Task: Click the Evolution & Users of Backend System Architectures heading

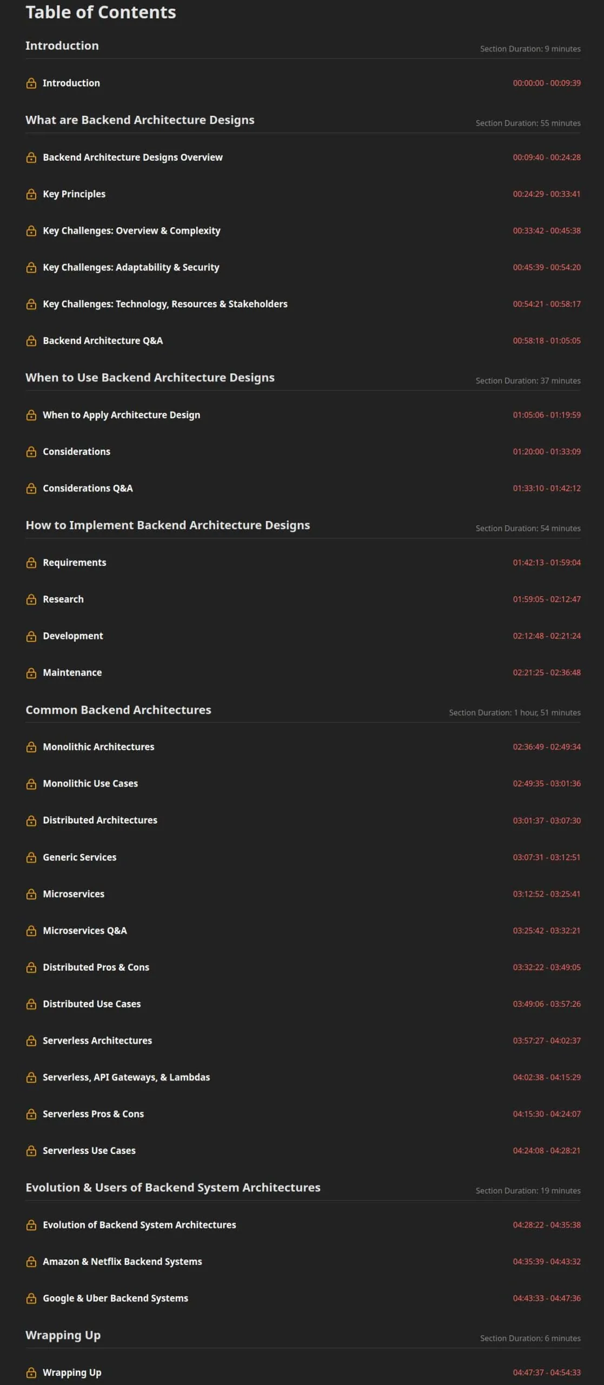Action: coord(173,1188)
